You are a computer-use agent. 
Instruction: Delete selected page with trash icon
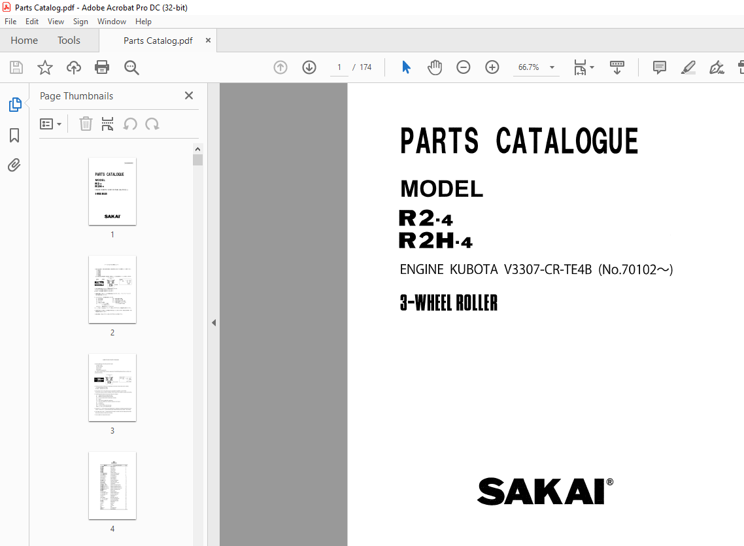pyautogui.click(x=86, y=124)
